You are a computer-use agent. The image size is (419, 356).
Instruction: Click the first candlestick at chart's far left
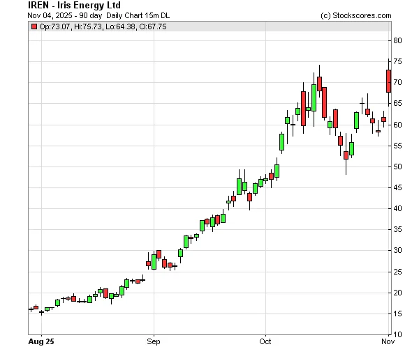[31, 309]
